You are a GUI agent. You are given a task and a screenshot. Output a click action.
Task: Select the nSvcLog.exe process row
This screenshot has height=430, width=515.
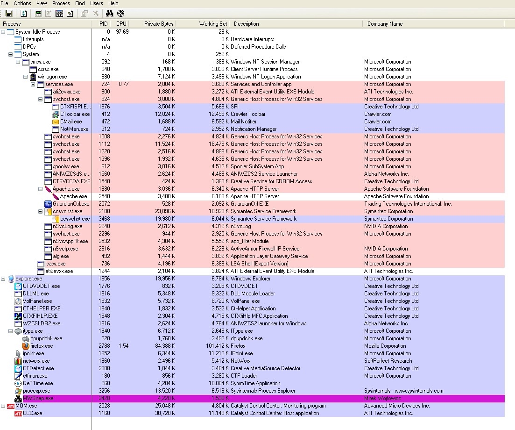[x=252, y=226]
